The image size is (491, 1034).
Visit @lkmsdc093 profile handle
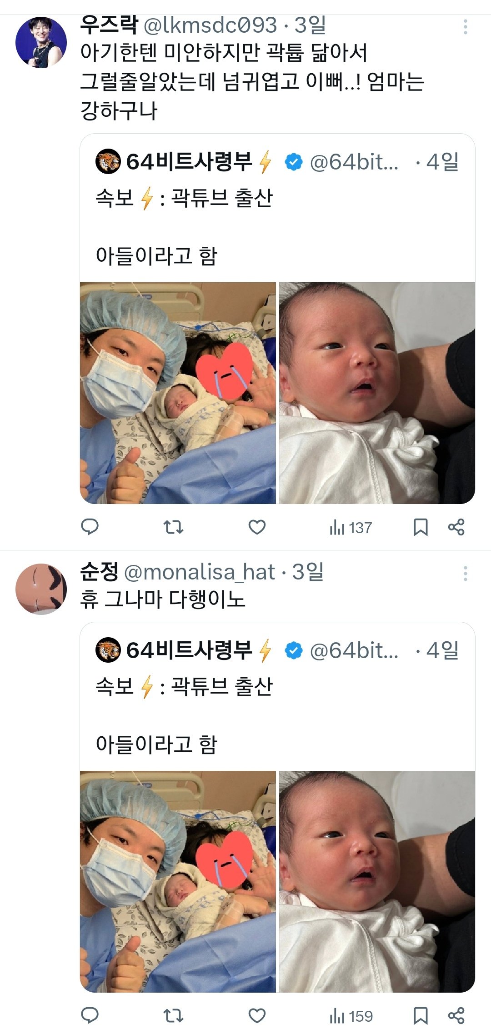[210, 25]
